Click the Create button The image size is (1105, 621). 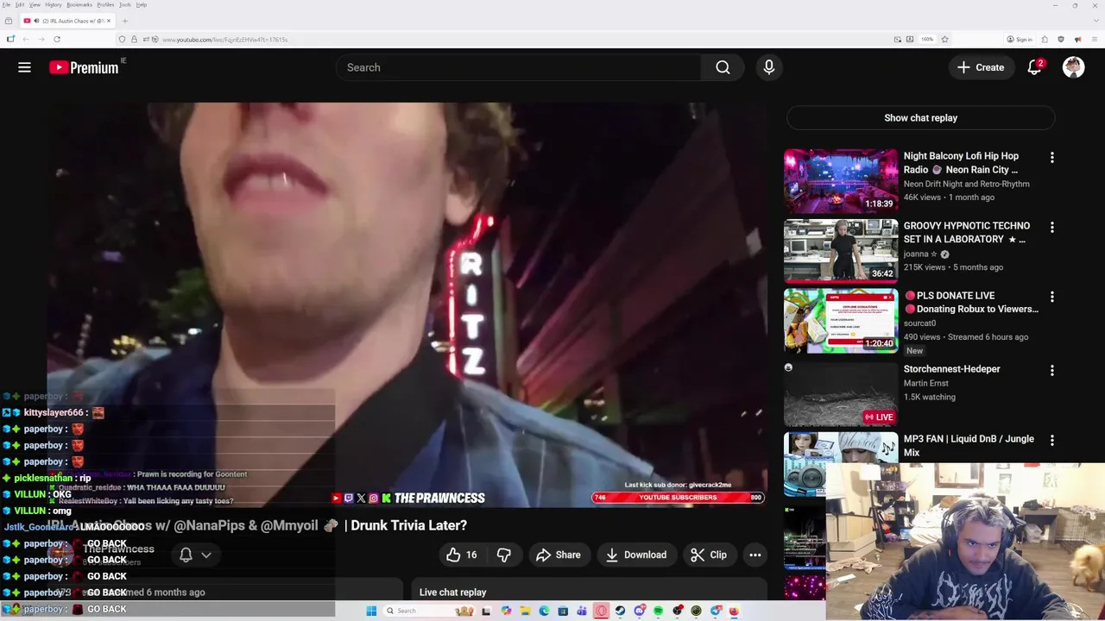click(982, 67)
